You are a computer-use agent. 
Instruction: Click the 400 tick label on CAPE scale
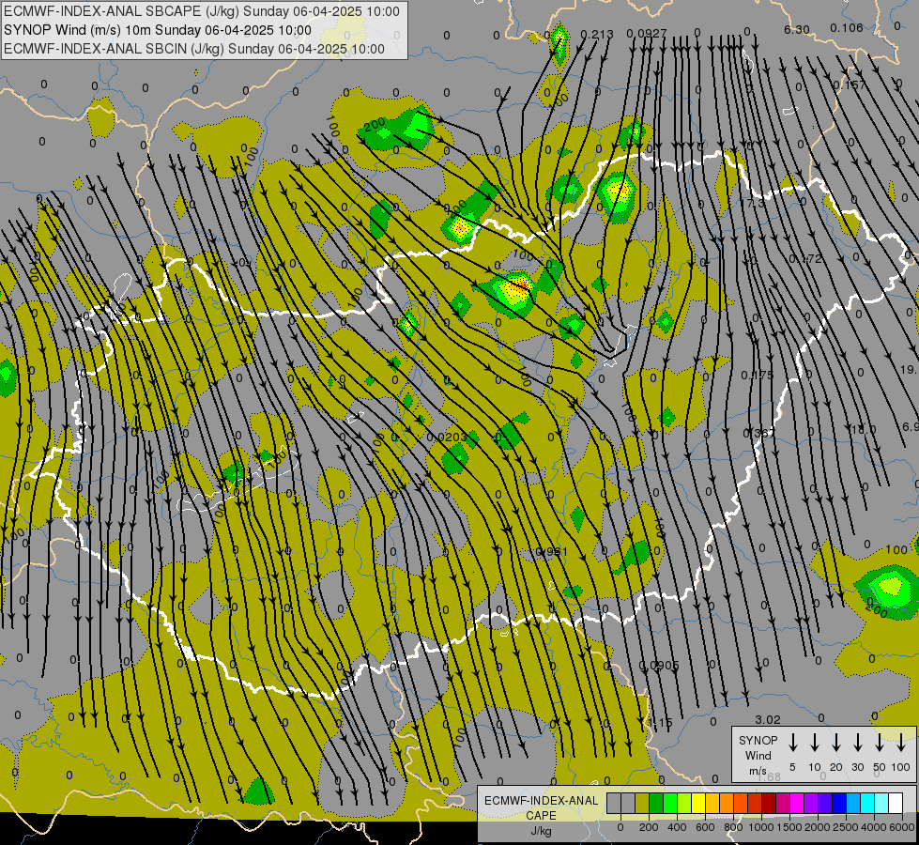coord(677,827)
